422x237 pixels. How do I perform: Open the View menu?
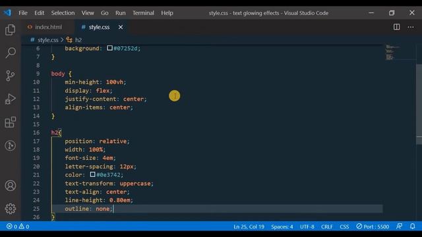[88, 13]
